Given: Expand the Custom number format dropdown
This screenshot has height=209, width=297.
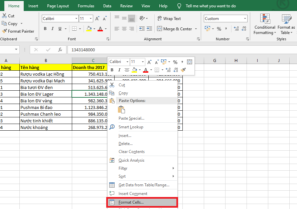Looking at the screenshot, I should (x=245, y=19).
